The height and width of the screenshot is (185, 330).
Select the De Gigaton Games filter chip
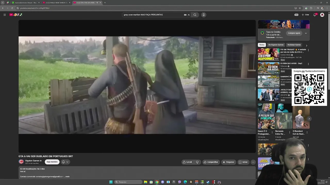276,45
